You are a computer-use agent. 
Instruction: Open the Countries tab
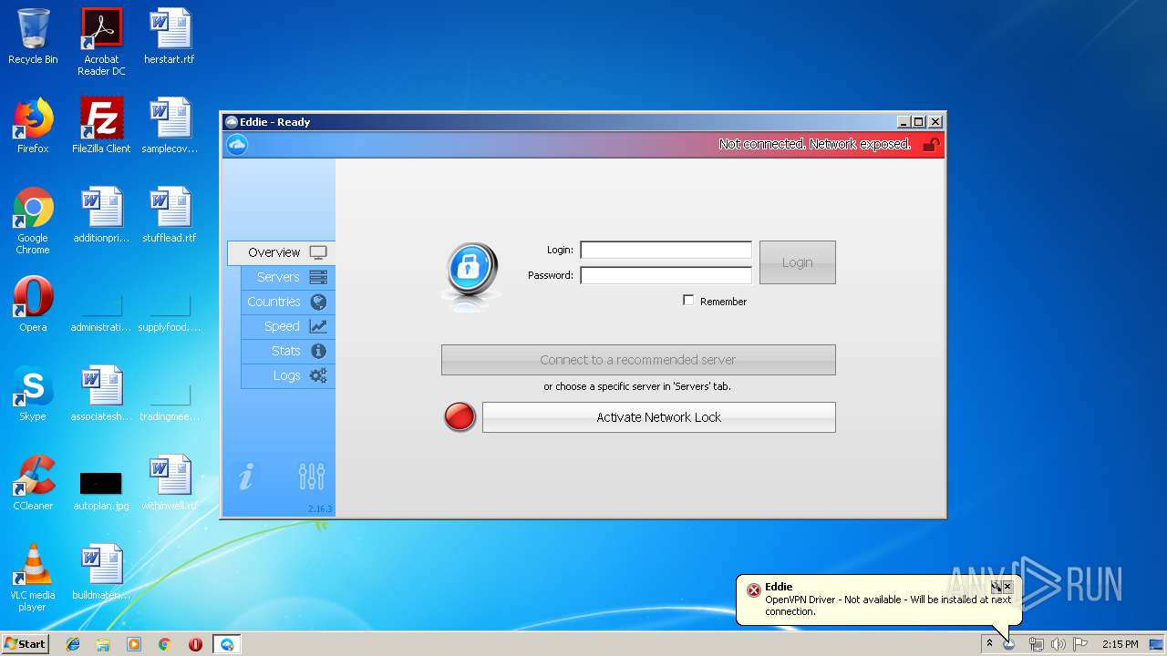(288, 302)
